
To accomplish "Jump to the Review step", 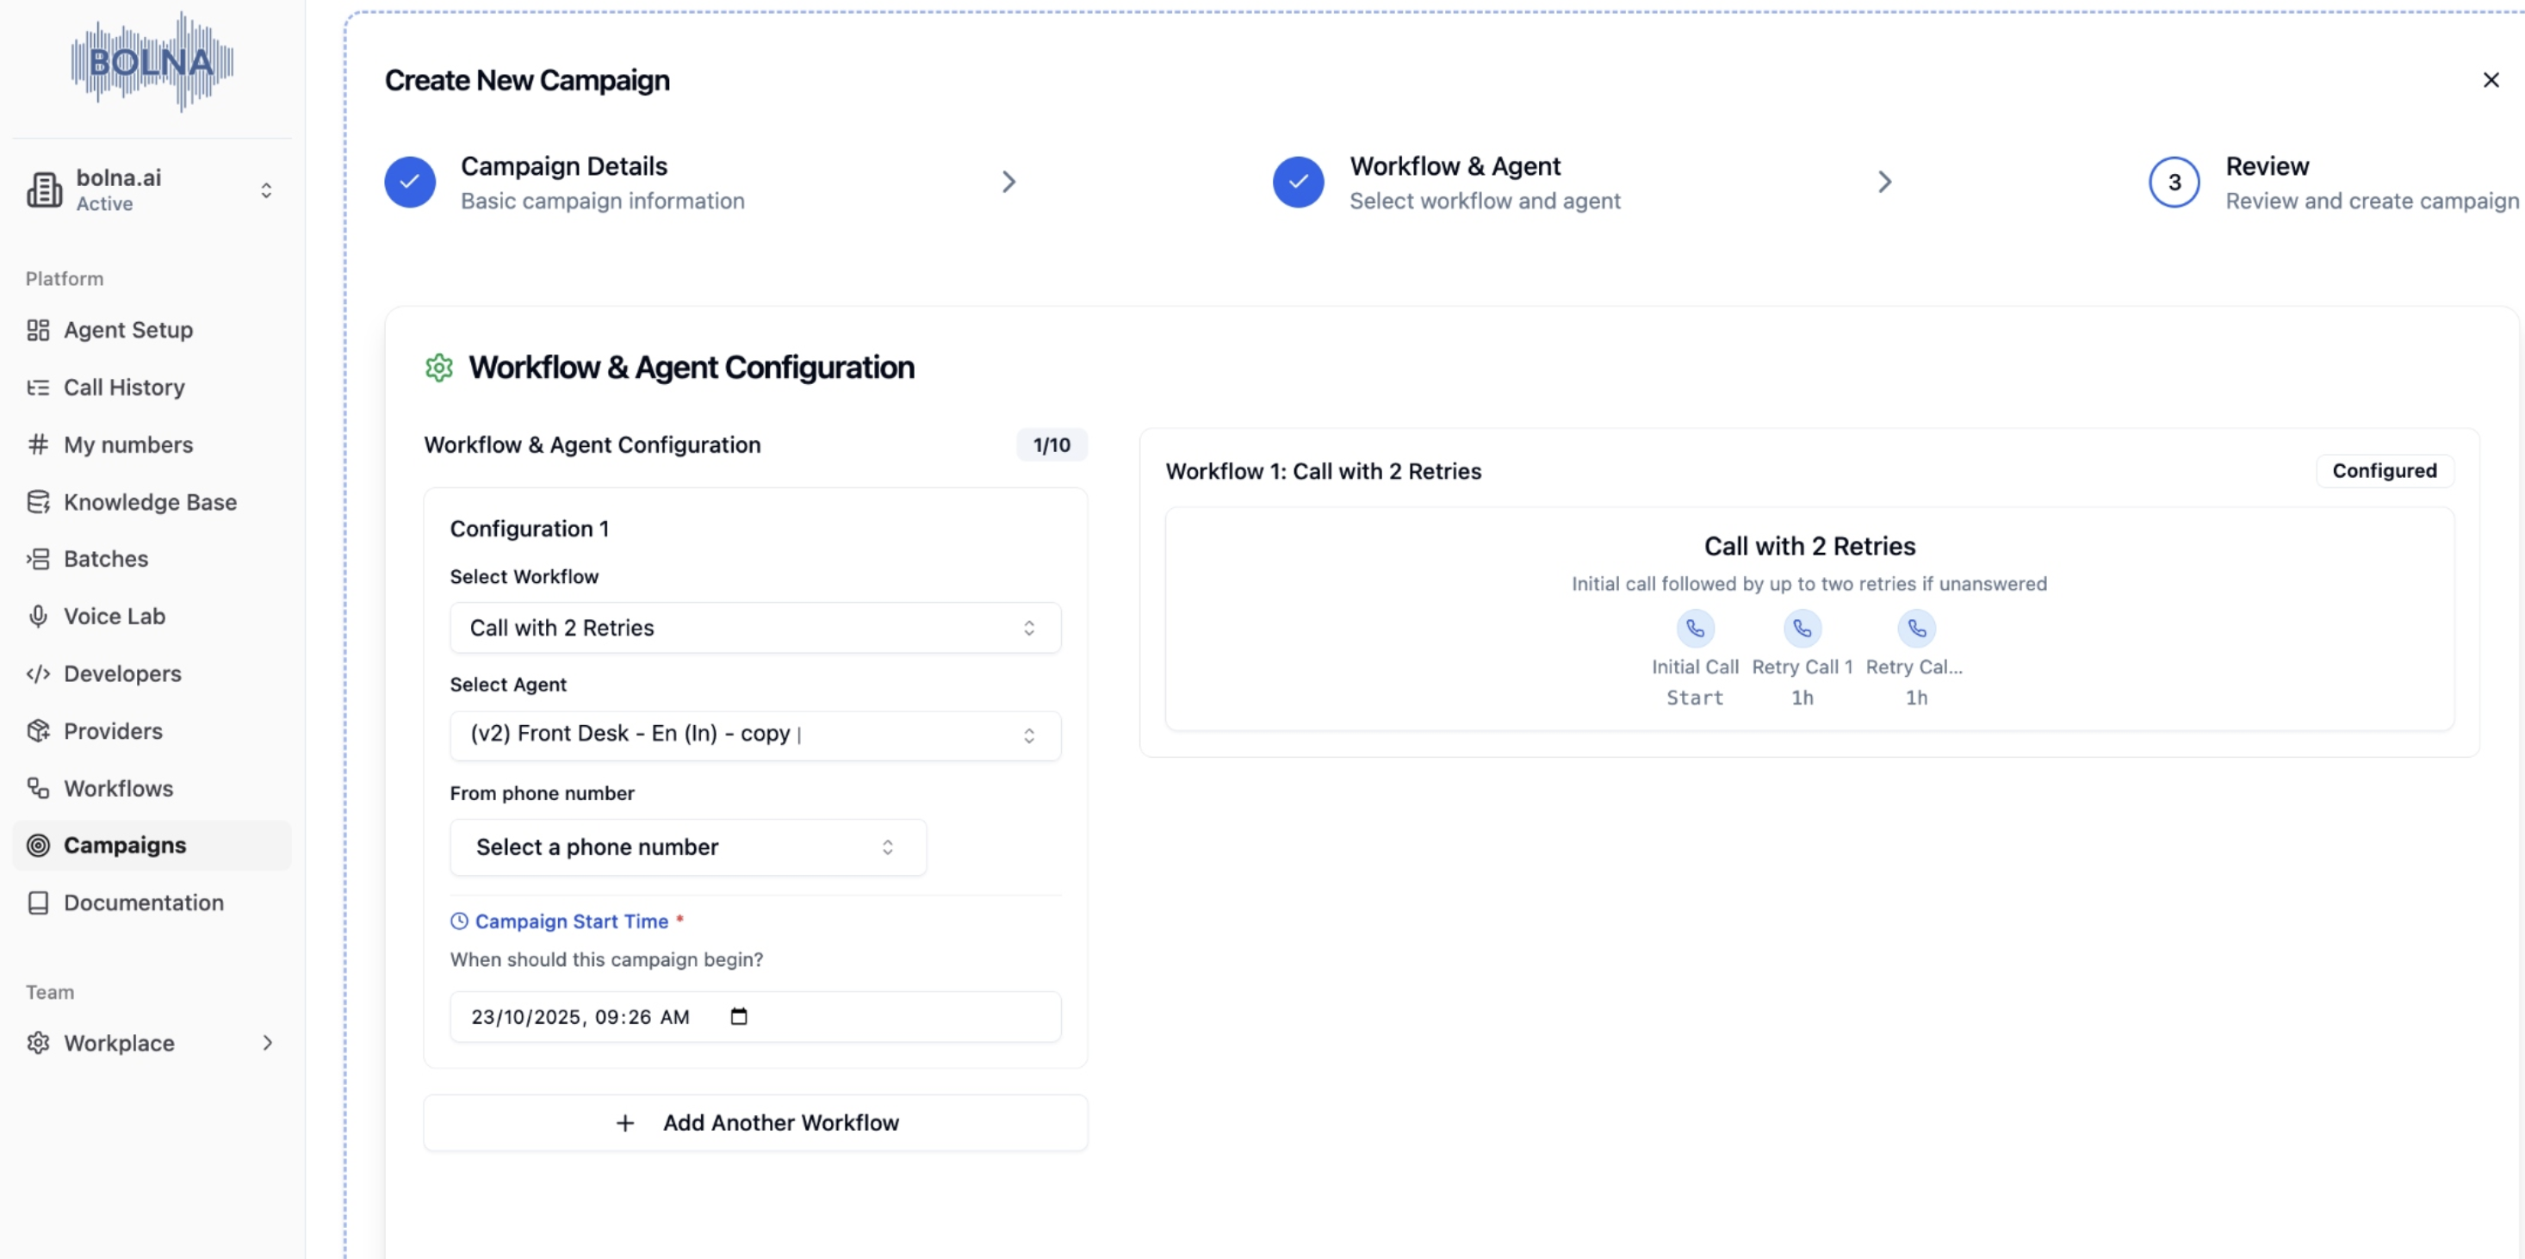I will pyautogui.click(x=2267, y=182).
